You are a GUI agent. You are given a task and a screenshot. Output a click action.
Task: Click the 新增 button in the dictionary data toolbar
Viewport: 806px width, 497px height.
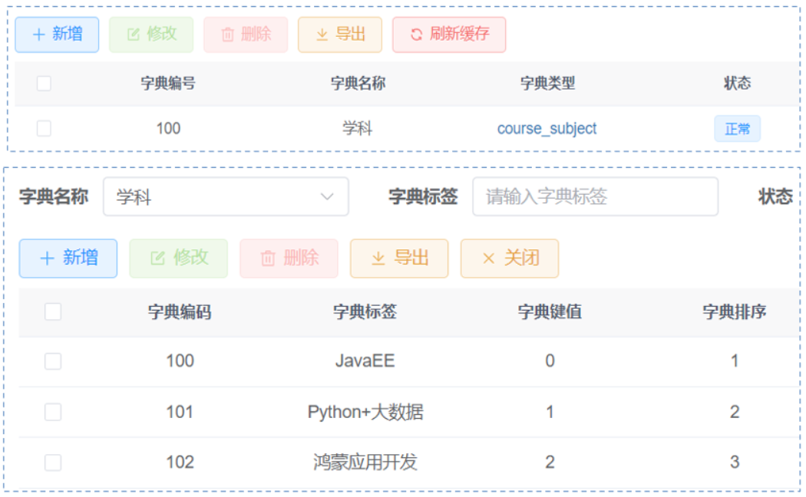68,258
